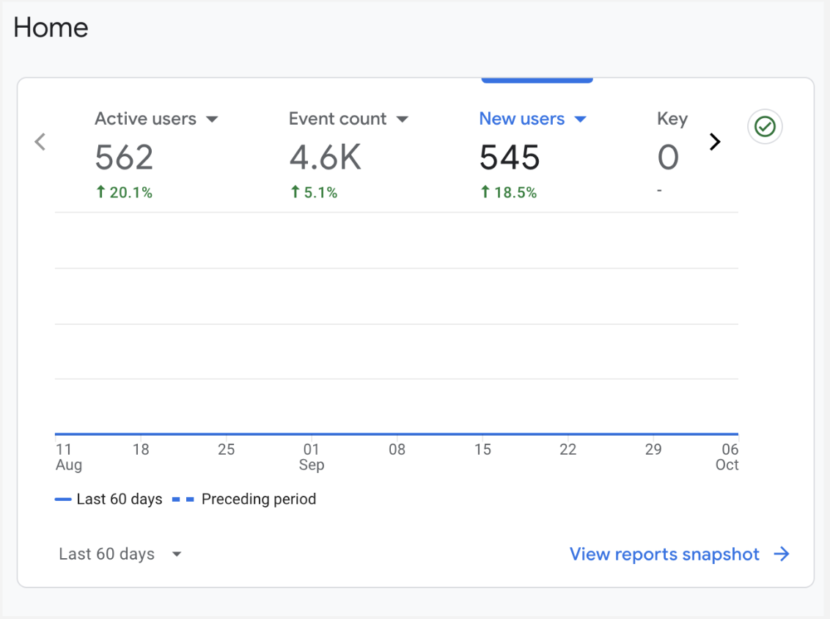Click the Active users 20.1% increase indicator
Screen dimensions: 830x619
click(124, 193)
